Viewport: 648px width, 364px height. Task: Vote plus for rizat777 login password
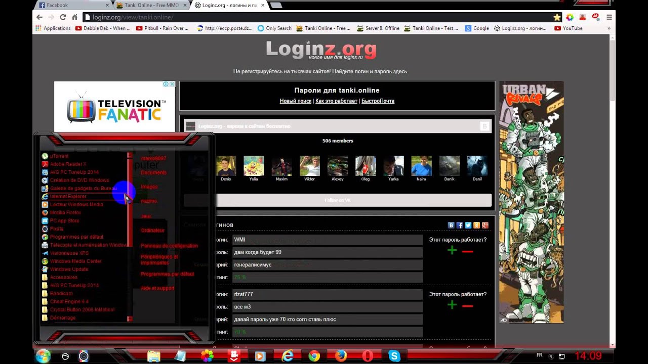(x=452, y=305)
